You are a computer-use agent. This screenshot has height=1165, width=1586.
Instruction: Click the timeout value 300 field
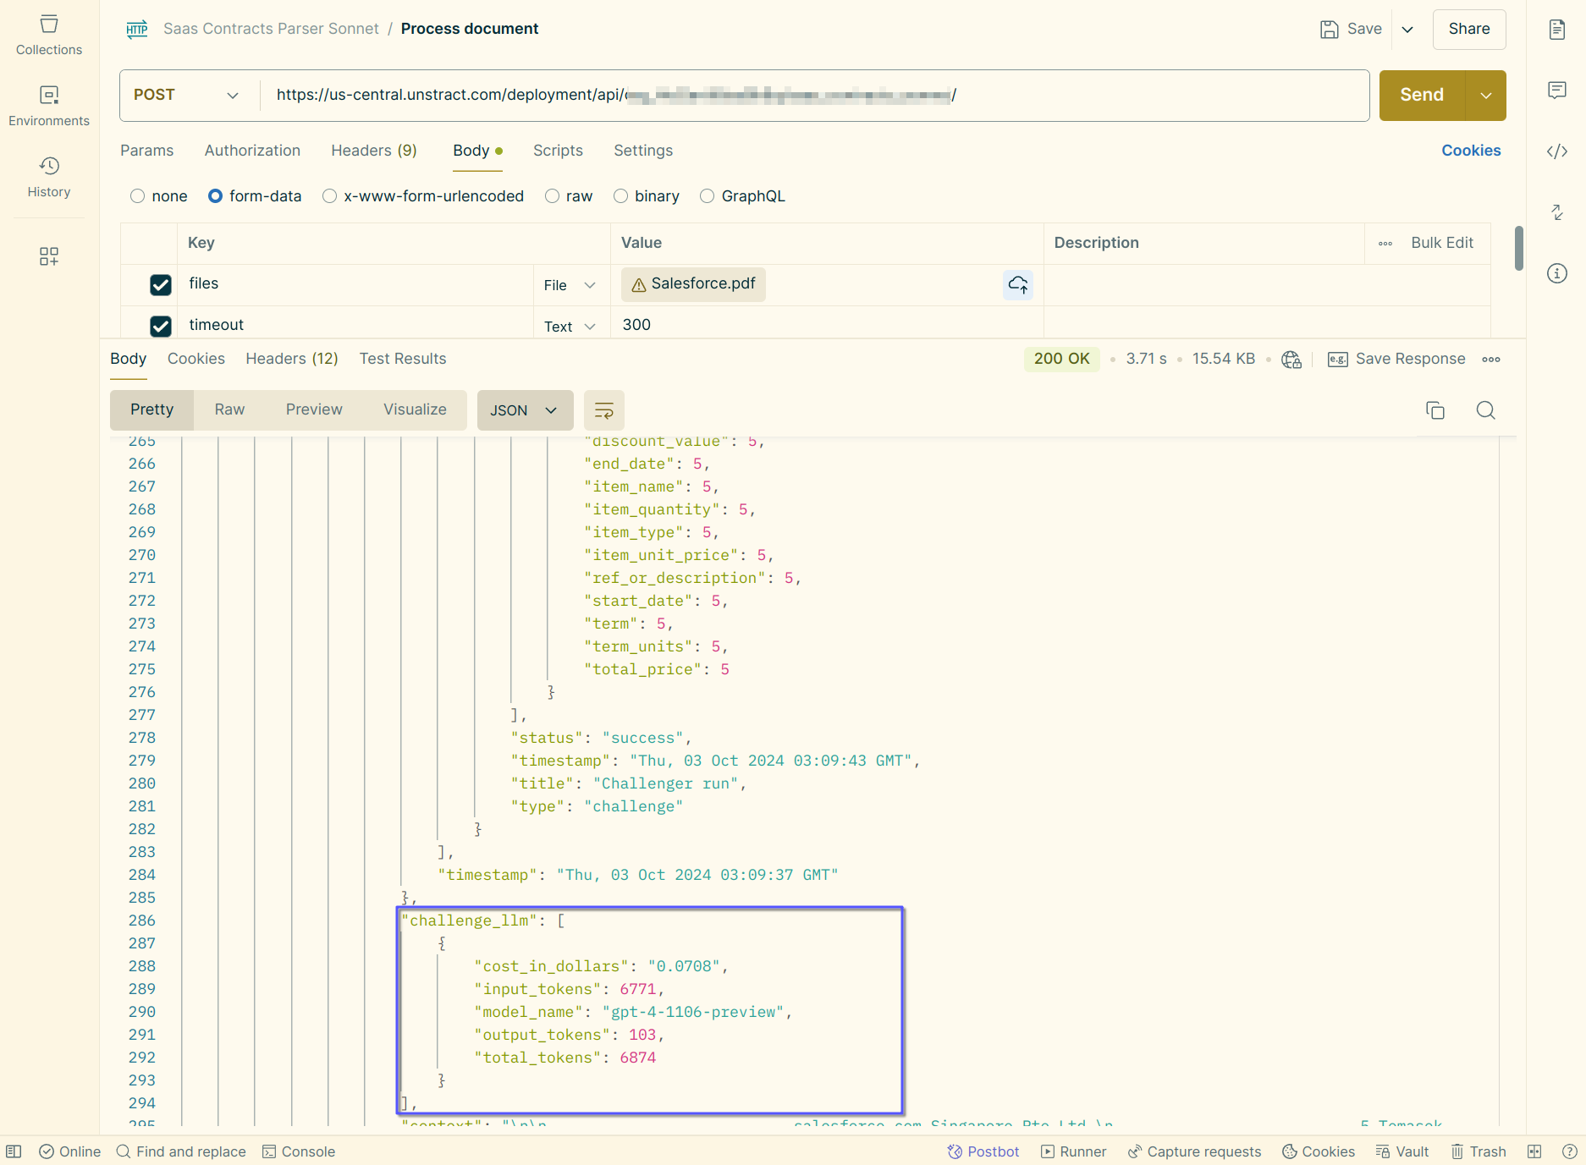(x=827, y=325)
